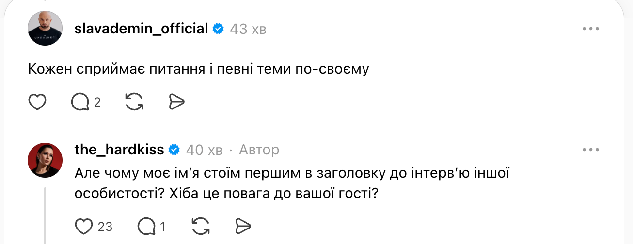The width and height of the screenshot is (633, 244).
Task: Go to slavademin_official username link
Action: click(141, 29)
